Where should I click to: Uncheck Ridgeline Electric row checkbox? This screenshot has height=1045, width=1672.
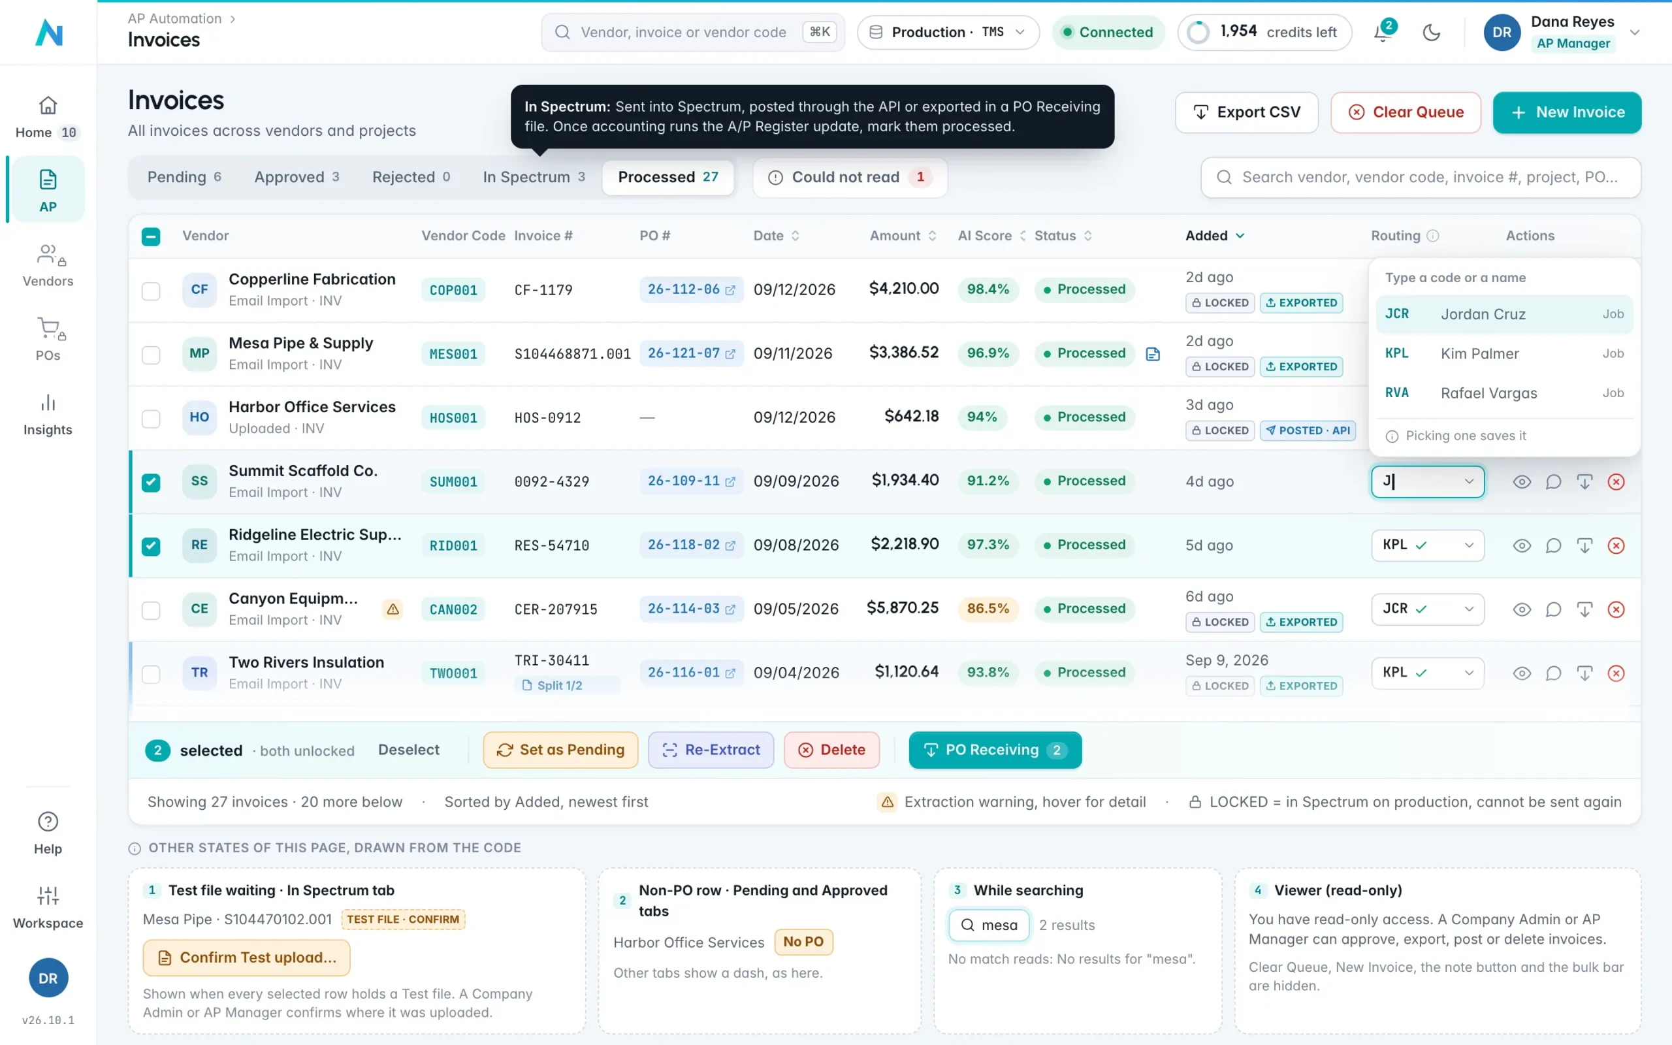coord(151,546)
